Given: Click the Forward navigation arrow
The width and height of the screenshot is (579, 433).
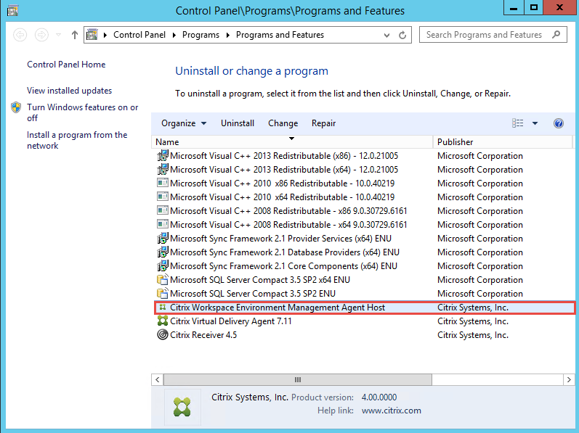Looking at the screenshot, I should click(x=41, y=35).
